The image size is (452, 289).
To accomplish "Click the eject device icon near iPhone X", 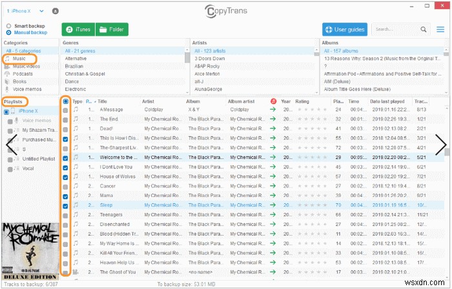I will pyautogui.click(x=56, y=11).
